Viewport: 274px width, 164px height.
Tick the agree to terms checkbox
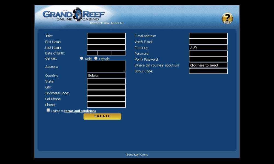point(48,110)
